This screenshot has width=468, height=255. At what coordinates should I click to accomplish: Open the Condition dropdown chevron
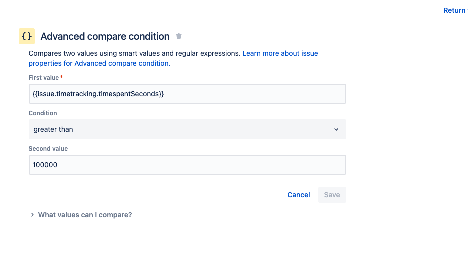[336, 129]
